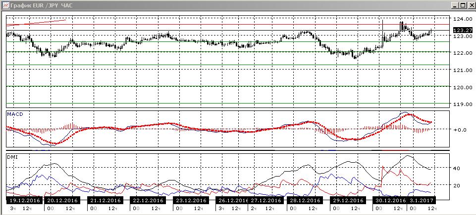Click the 119.00 price axis label
Image resolution: width=476 pixels, height=215 pixels.
pos(462,105)
